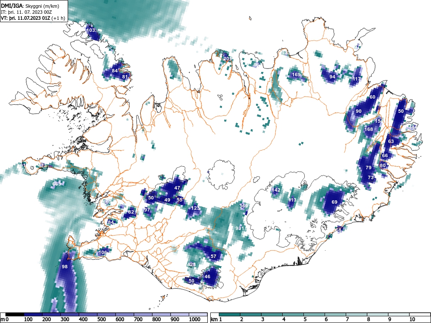431x323 pixels.
Task: Click the '47' visibility label
Action: [x=177, y=188]
